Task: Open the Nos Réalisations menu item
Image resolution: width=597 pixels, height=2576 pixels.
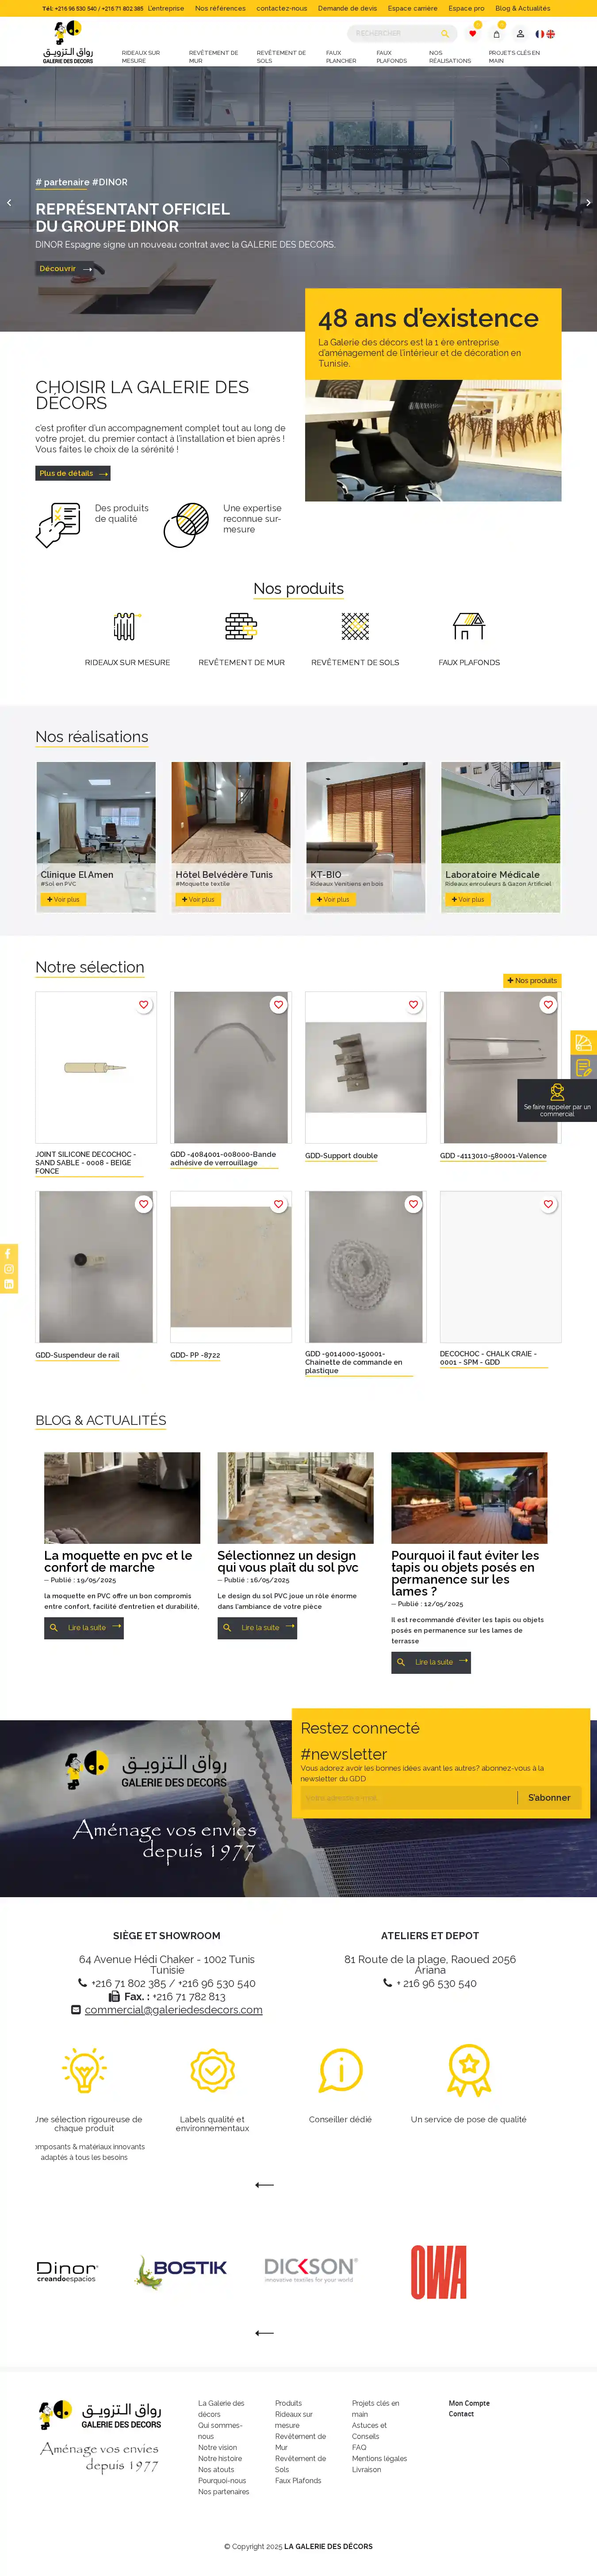Action: coord(450,57)
